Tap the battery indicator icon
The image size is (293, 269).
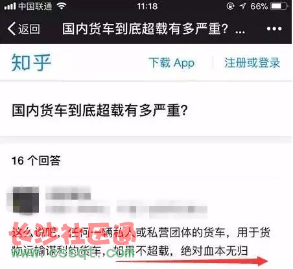[x=280, y=6]
